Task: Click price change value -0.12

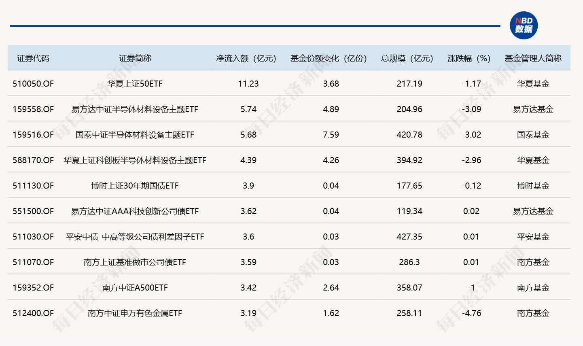Action: 471,186
